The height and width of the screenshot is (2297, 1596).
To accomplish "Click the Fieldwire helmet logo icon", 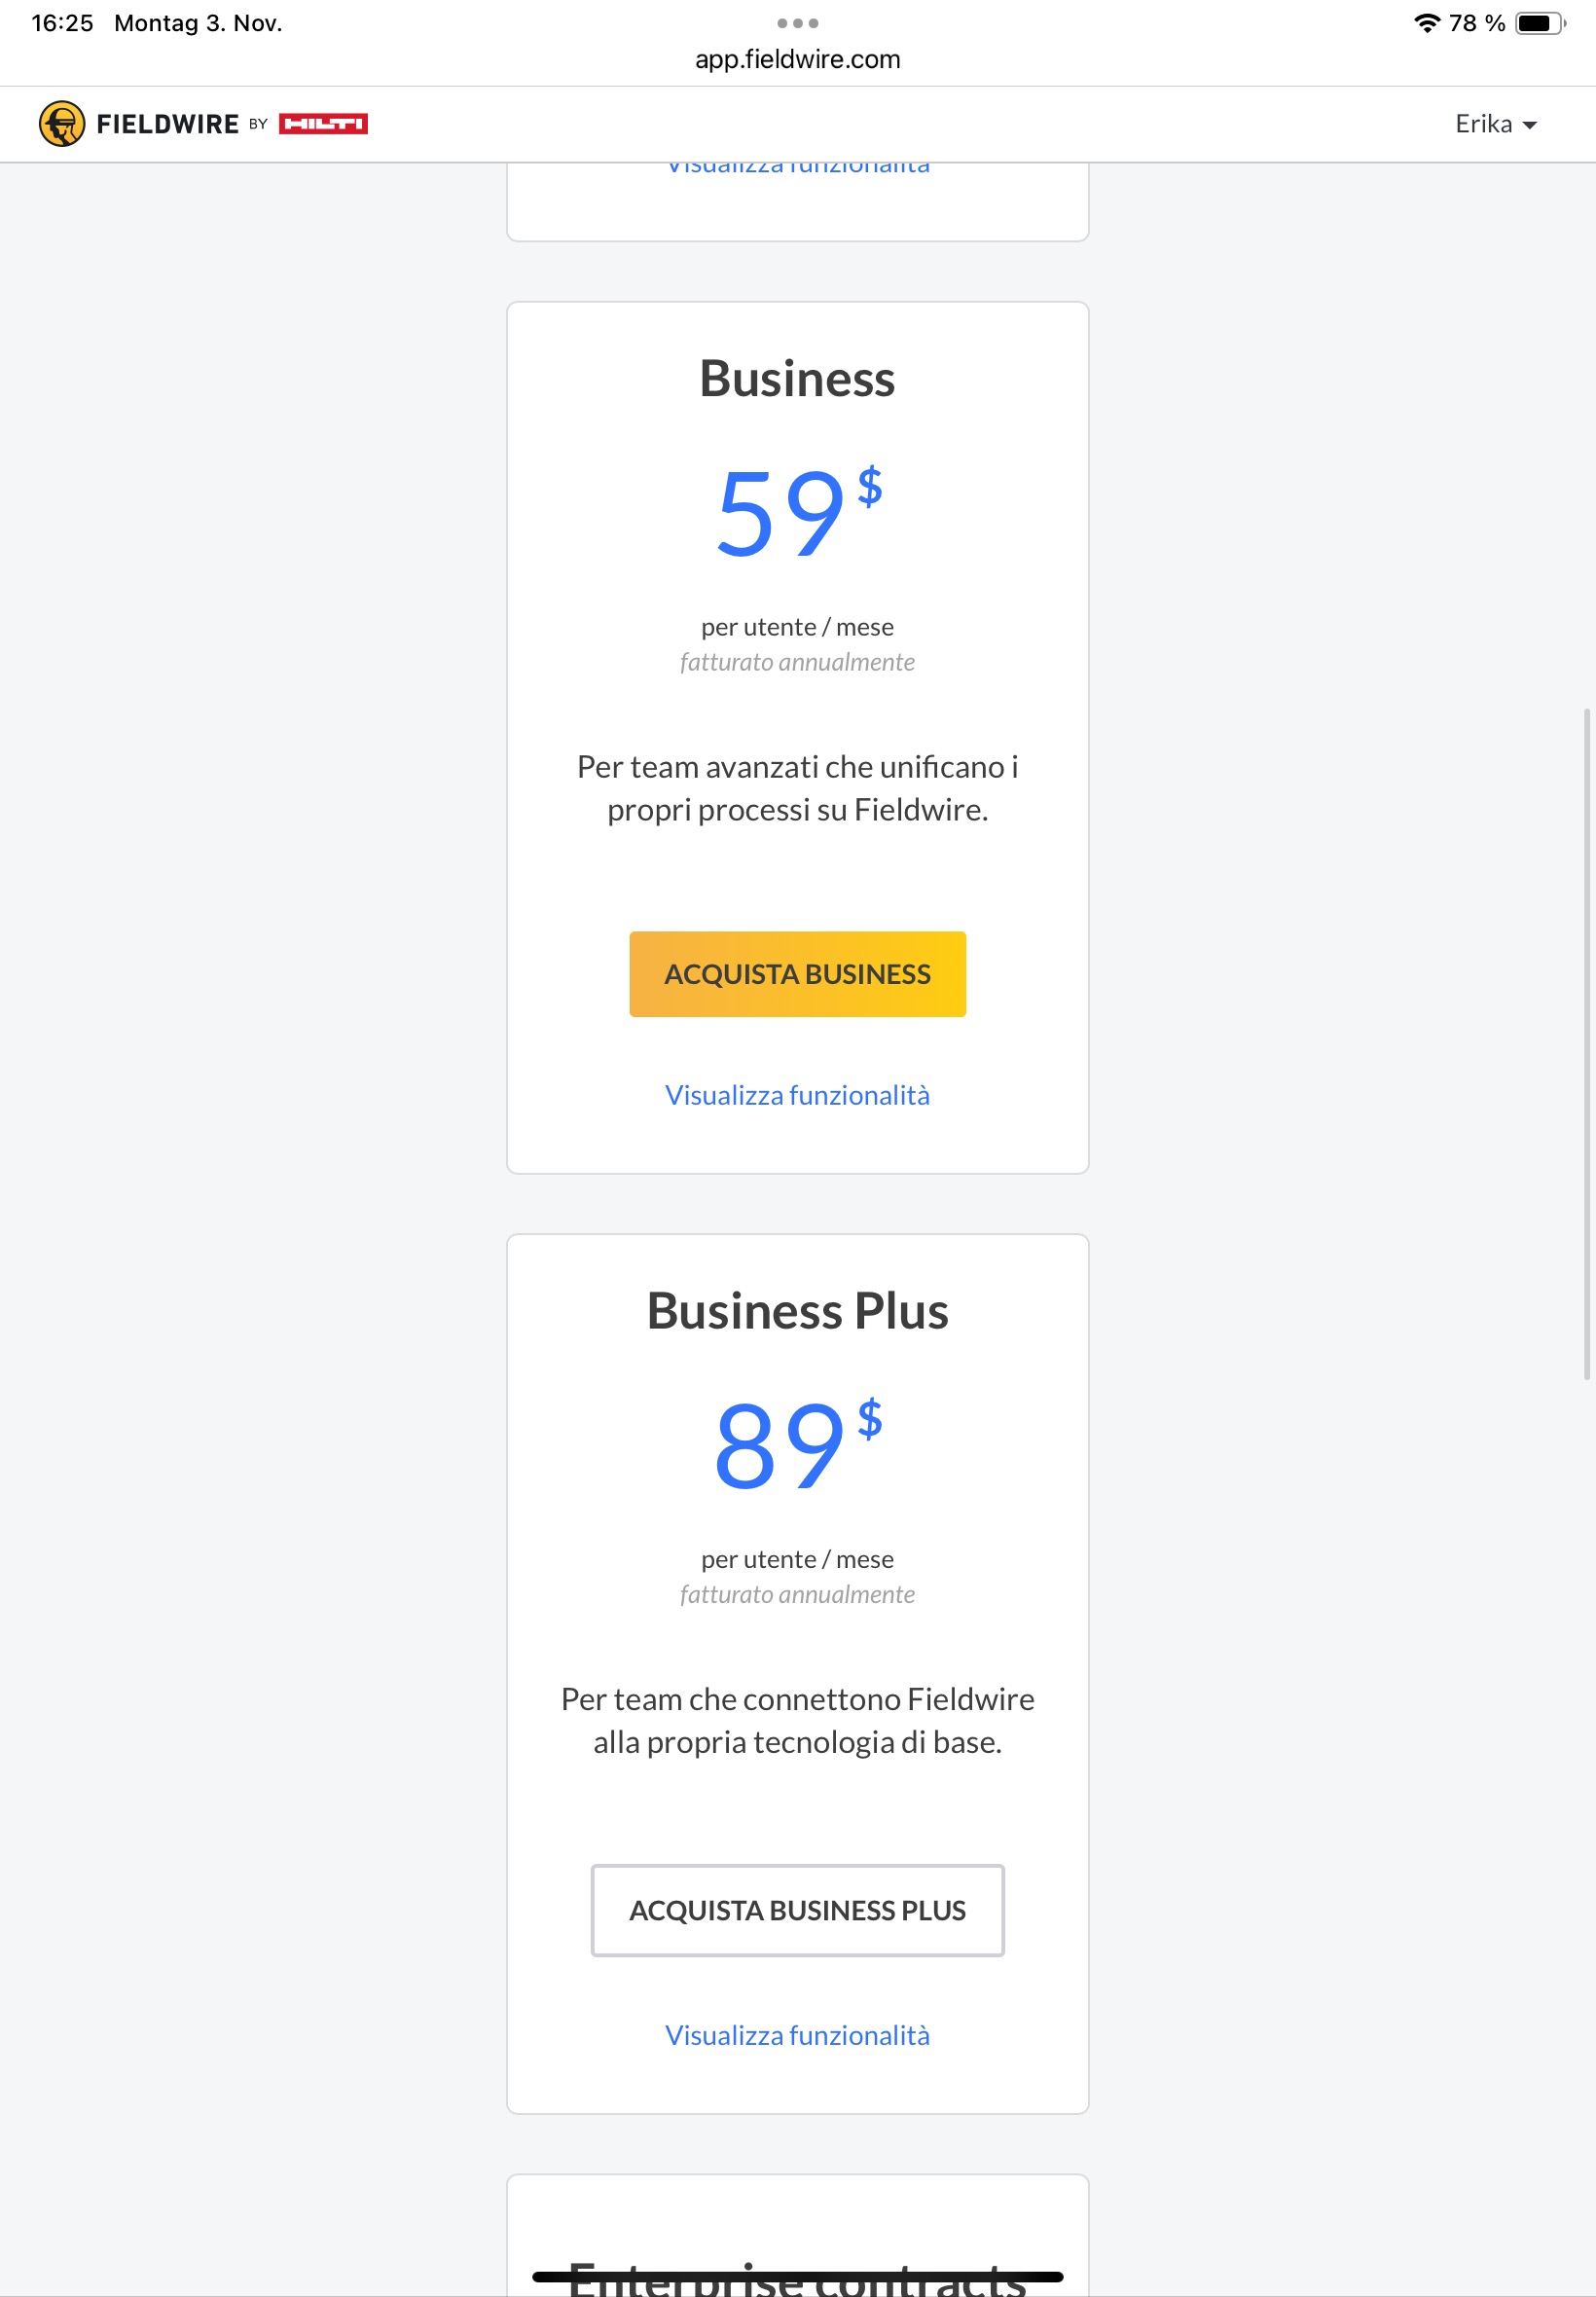I will click(62, 124).
